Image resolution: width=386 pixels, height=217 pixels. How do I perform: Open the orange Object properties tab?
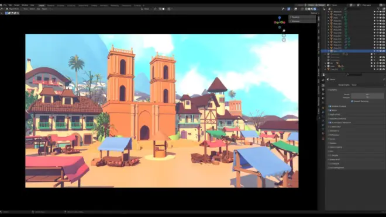(x=323, y=107)
